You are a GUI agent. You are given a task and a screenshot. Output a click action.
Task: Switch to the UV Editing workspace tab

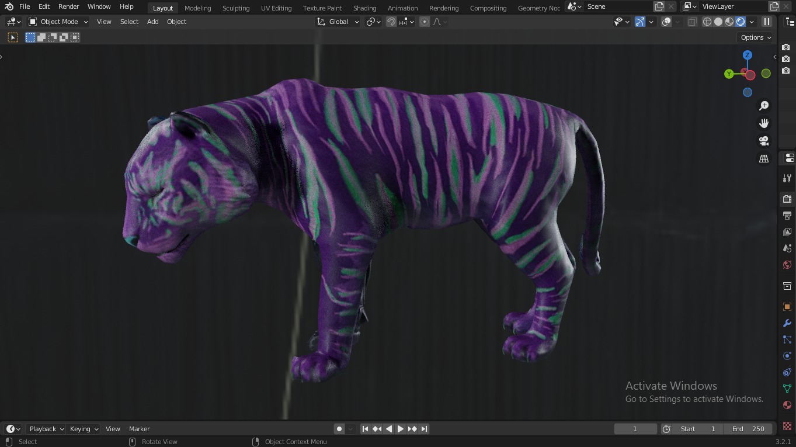276,8
